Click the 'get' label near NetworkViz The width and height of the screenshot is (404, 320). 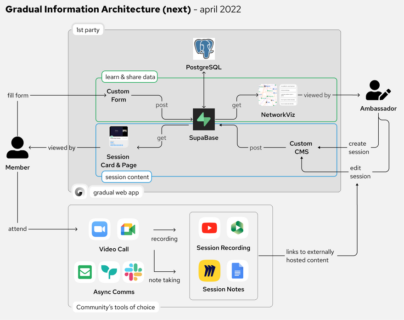[236, 105]
